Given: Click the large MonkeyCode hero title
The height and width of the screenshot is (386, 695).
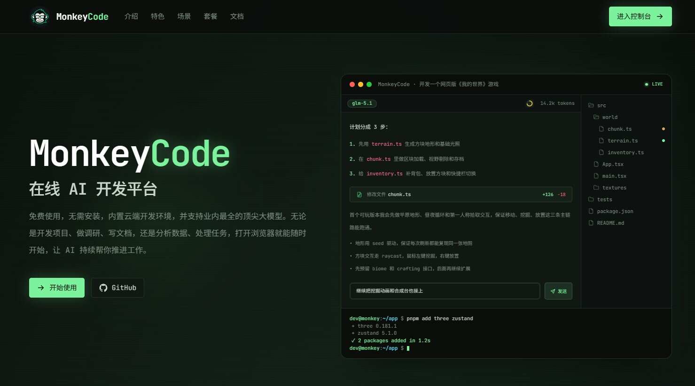Looking at the screenshot, I should point(130,153).
